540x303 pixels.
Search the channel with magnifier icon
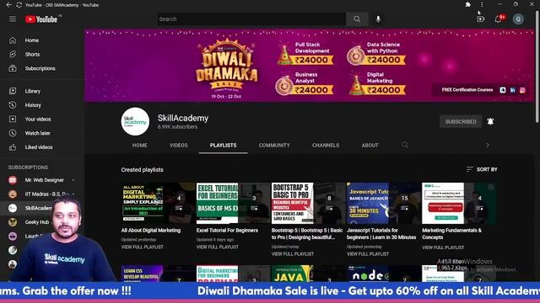(405, 146)
